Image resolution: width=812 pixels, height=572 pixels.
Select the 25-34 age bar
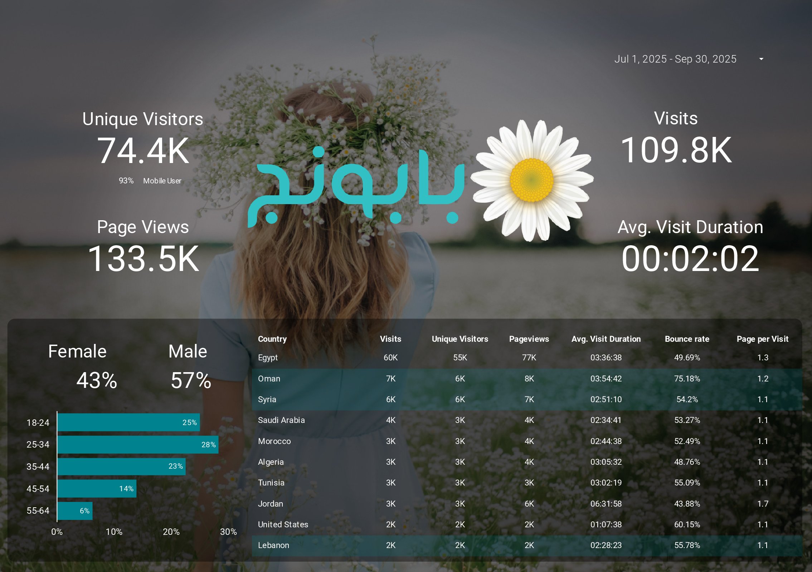[137, 444]
